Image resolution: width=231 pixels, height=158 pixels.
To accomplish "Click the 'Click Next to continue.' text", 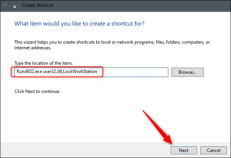I will pos(37,91).
